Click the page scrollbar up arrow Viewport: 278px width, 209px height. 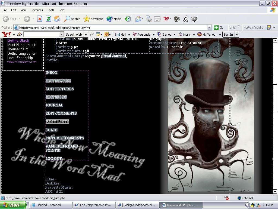[275, 41]
